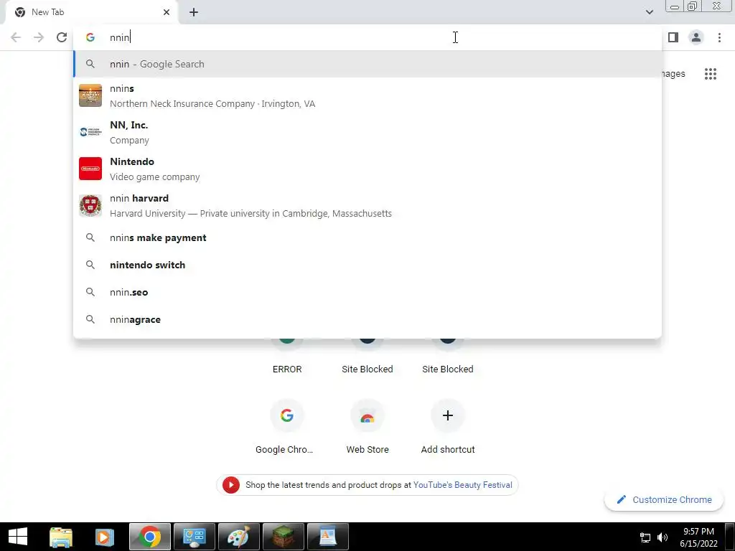The image size is (735, 551).
Task: Select 'nnin.seo' suggestion
Action: click(367, 292)
